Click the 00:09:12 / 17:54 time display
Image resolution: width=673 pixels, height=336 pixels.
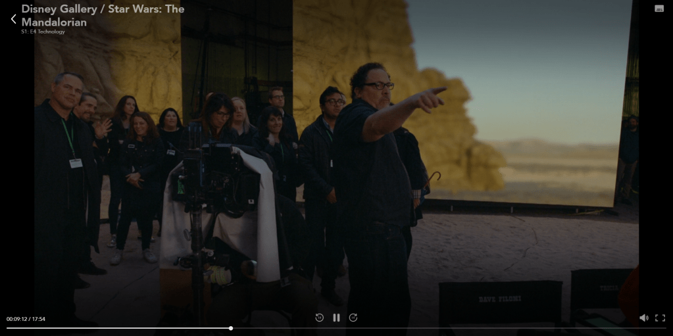[26, 319]
